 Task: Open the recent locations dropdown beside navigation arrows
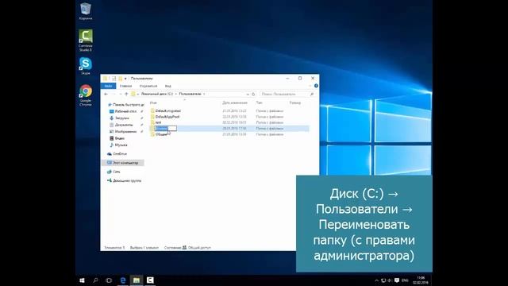pos(121,94)
